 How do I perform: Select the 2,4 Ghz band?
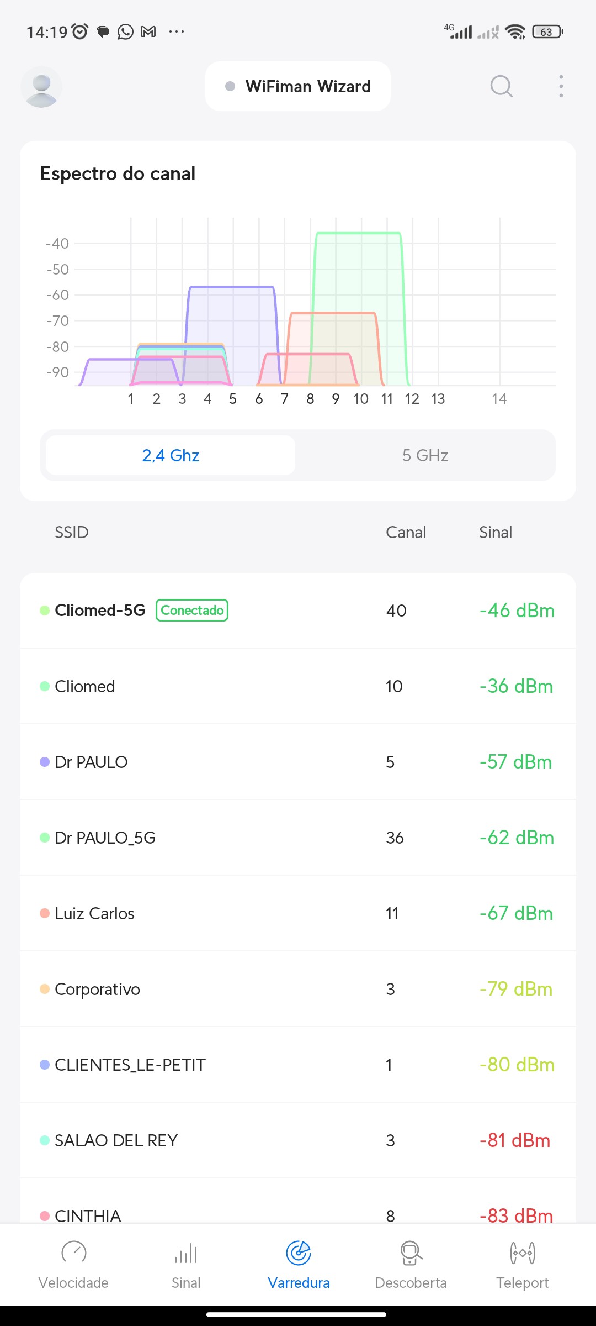point(171,455)
